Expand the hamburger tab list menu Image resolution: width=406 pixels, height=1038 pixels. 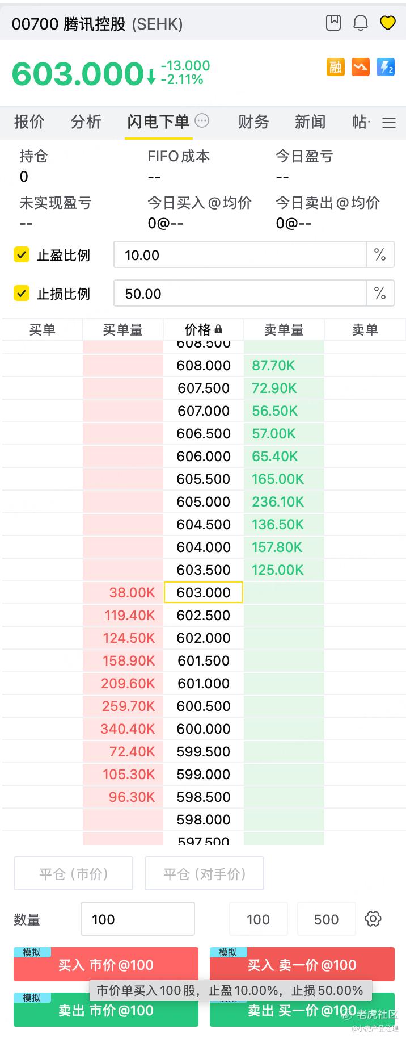(389, 122)
